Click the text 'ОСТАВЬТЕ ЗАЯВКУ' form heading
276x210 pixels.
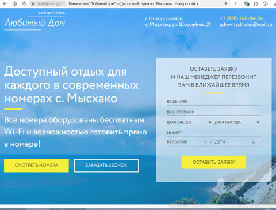pos(214,69)
